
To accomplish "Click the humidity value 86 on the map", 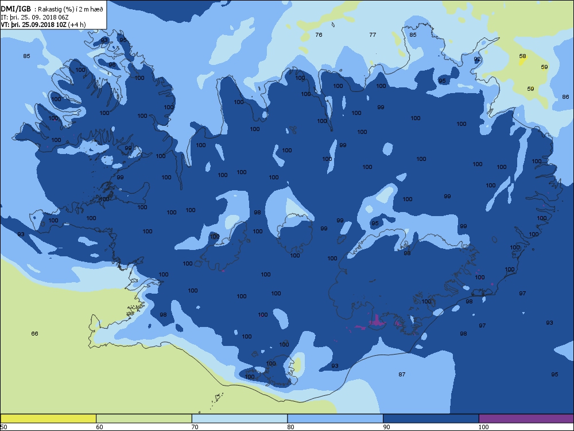I will pos(565,97).
